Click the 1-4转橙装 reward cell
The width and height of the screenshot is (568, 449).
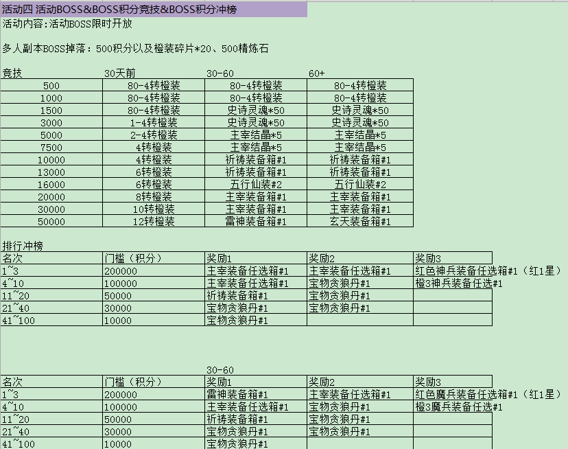pos(154,123)
